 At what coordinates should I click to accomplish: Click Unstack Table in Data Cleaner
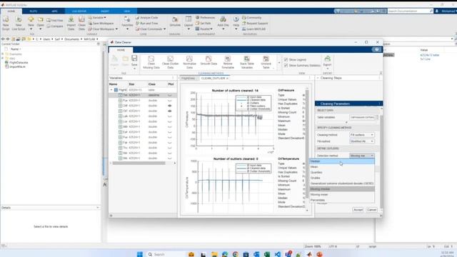(266, 62)
